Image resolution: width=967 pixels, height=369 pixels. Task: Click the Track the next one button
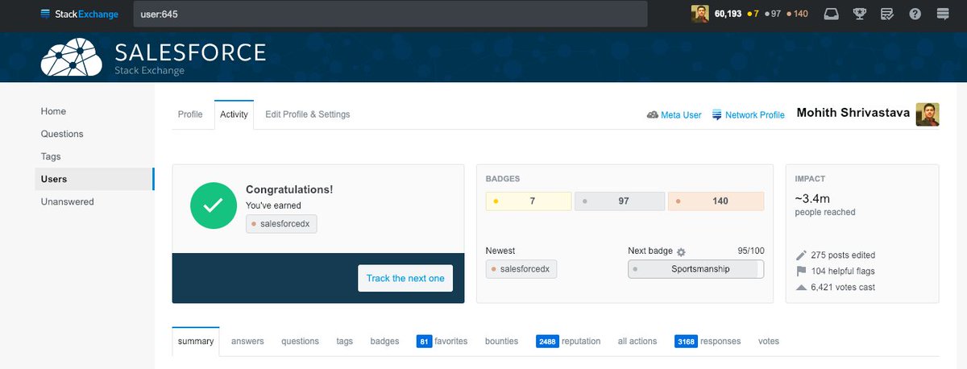[x=405, y=278]
